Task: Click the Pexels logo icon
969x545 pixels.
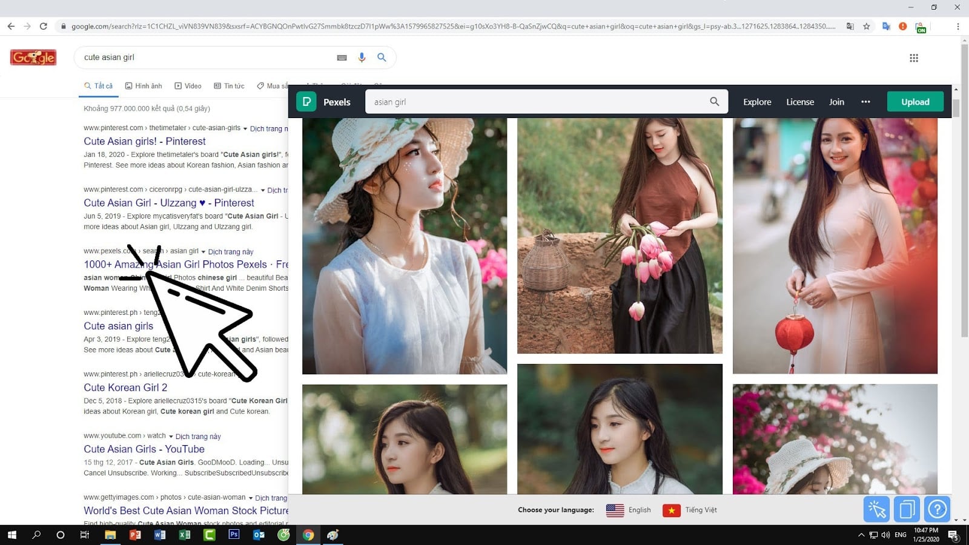Action: click(306, 102)
